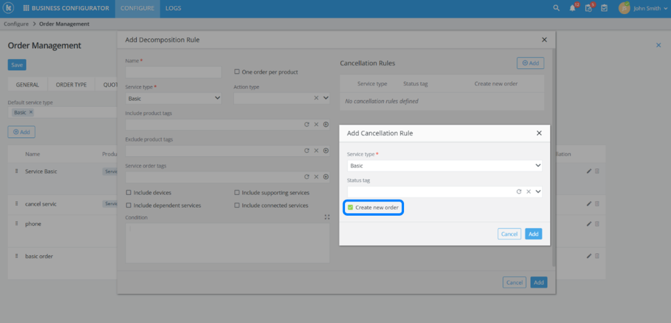The image size is (671, 323).
Task: Click Add in Cancellation Rule dialog
Action: click(533, 234)
